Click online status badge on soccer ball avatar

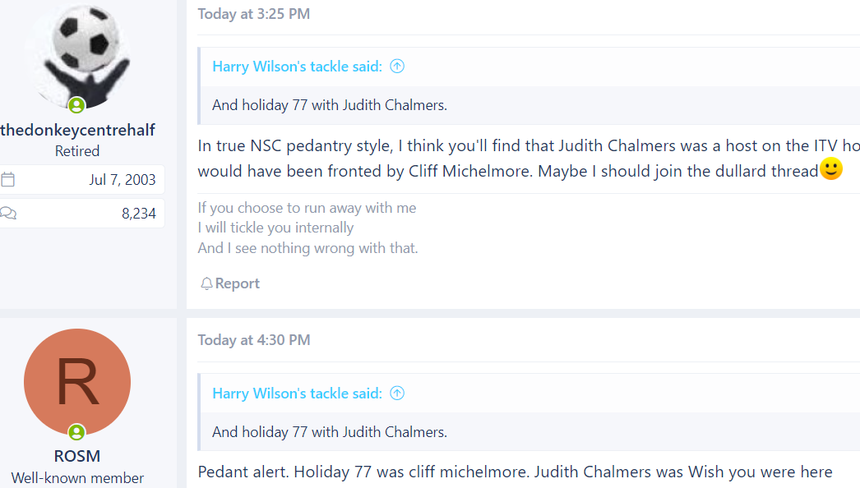click(x=76, y=104)
